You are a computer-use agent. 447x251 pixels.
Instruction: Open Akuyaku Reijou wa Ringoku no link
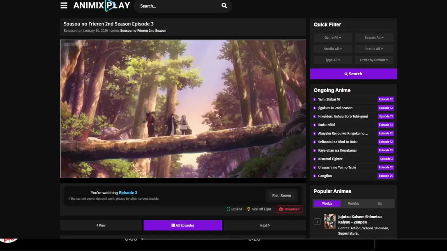click(343, 133)
